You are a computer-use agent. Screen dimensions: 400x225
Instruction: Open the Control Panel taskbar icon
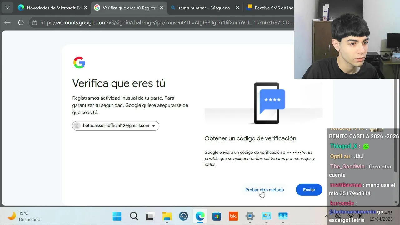(266, 216)
